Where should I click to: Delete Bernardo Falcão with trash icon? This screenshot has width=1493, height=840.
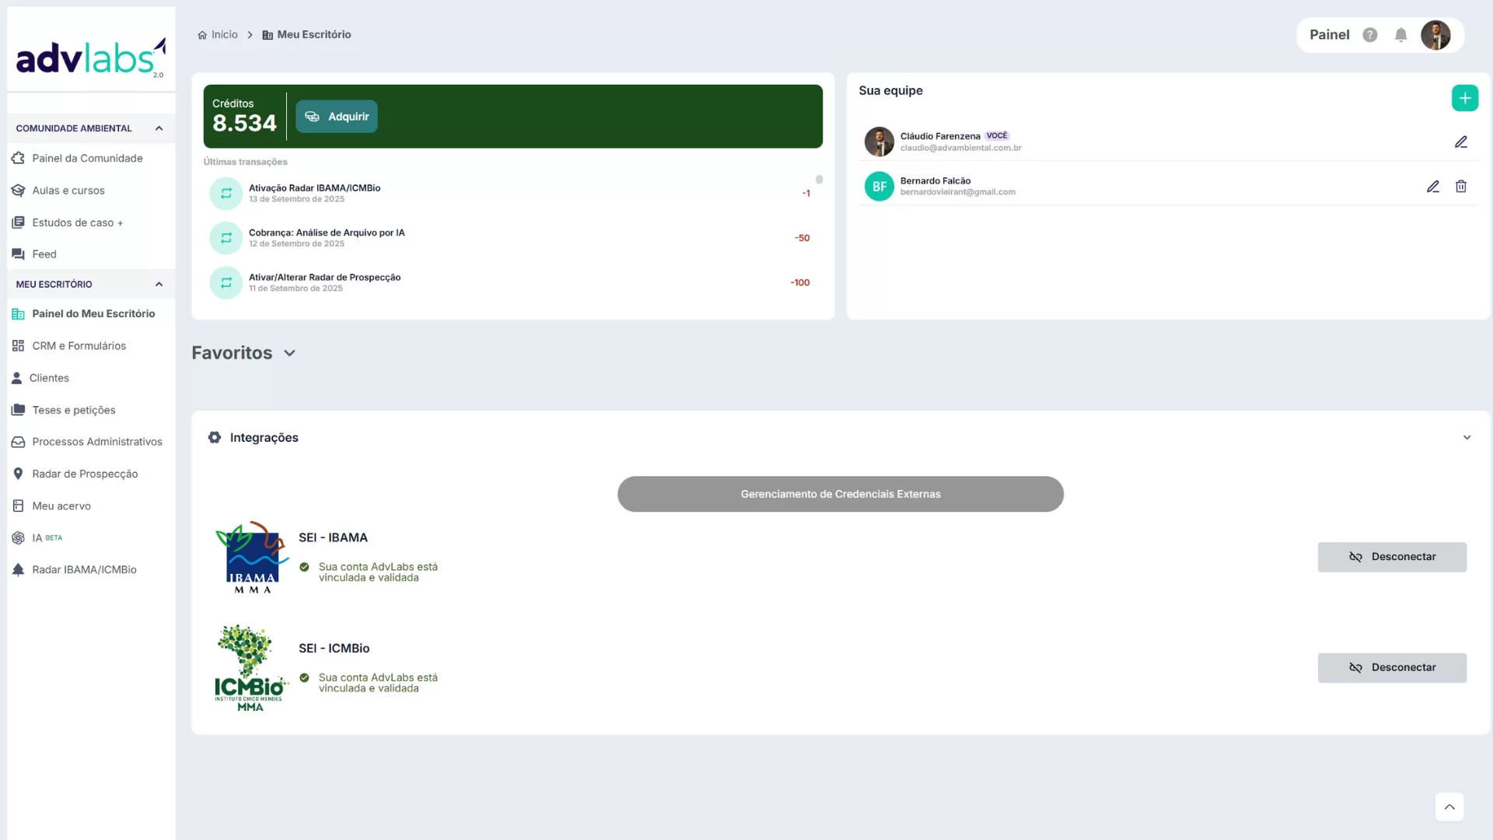(1461, 187)
